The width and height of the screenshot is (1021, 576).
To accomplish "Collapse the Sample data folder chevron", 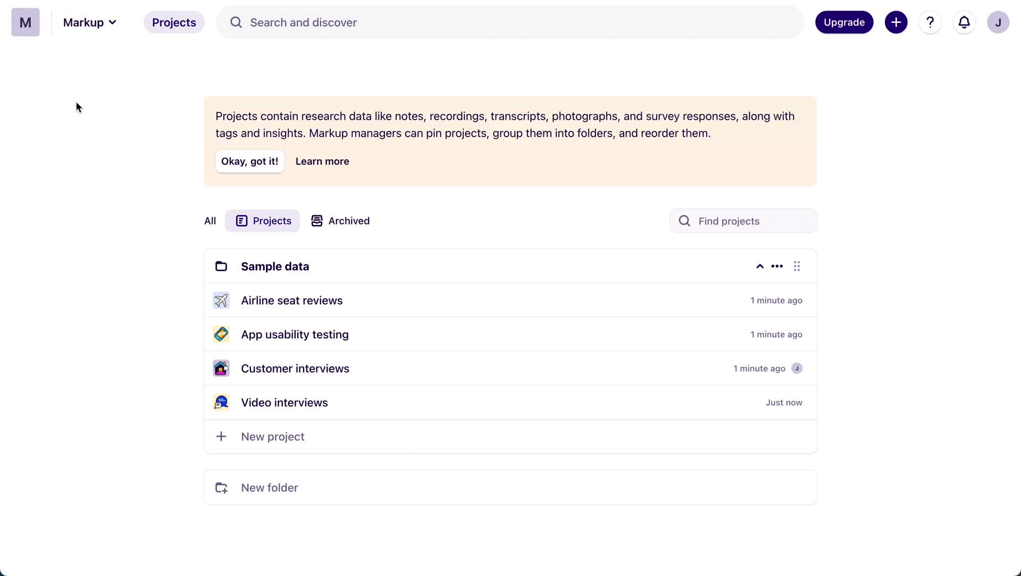I will 760,266.
